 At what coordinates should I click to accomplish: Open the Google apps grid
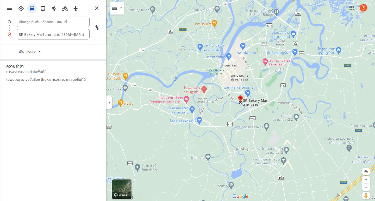click(x=352, y=8)
